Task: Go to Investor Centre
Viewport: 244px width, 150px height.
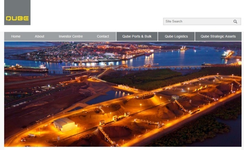Action: pos(71,37)
